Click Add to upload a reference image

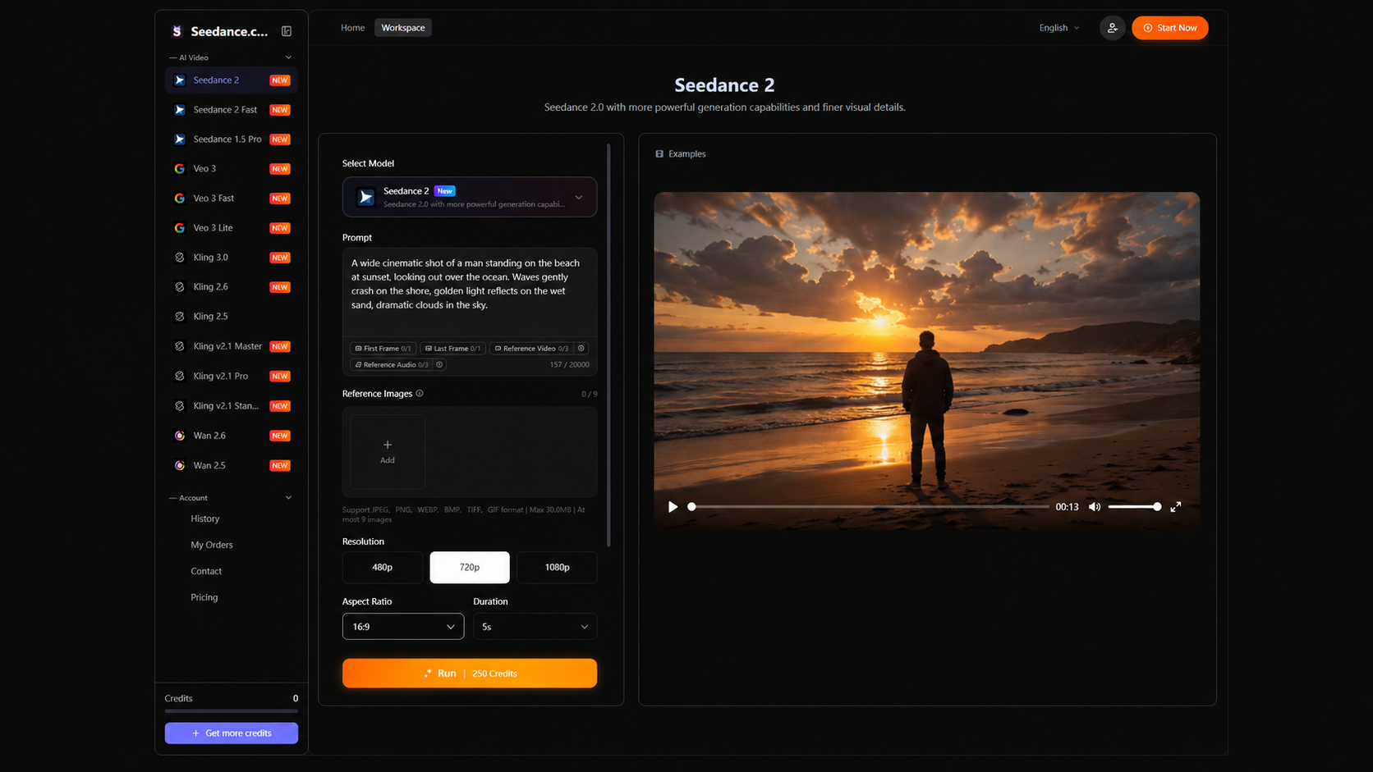coord(388,451)
